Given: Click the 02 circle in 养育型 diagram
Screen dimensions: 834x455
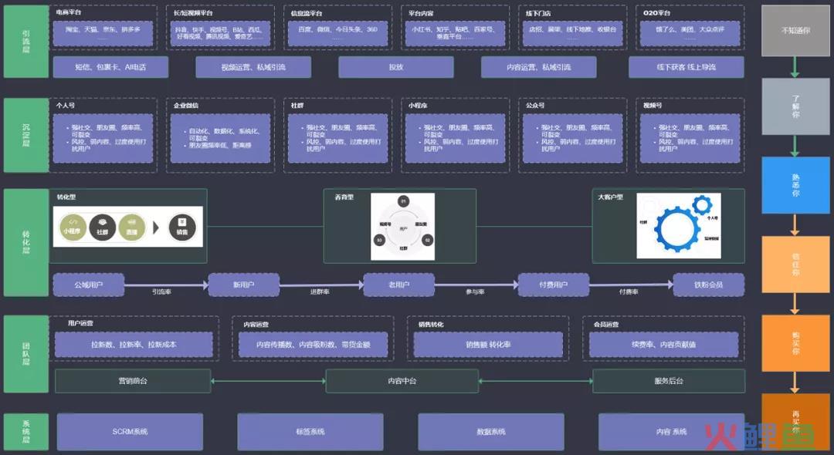Looking at the screenshot, I should pyautogui.click(x=426, y=240).
